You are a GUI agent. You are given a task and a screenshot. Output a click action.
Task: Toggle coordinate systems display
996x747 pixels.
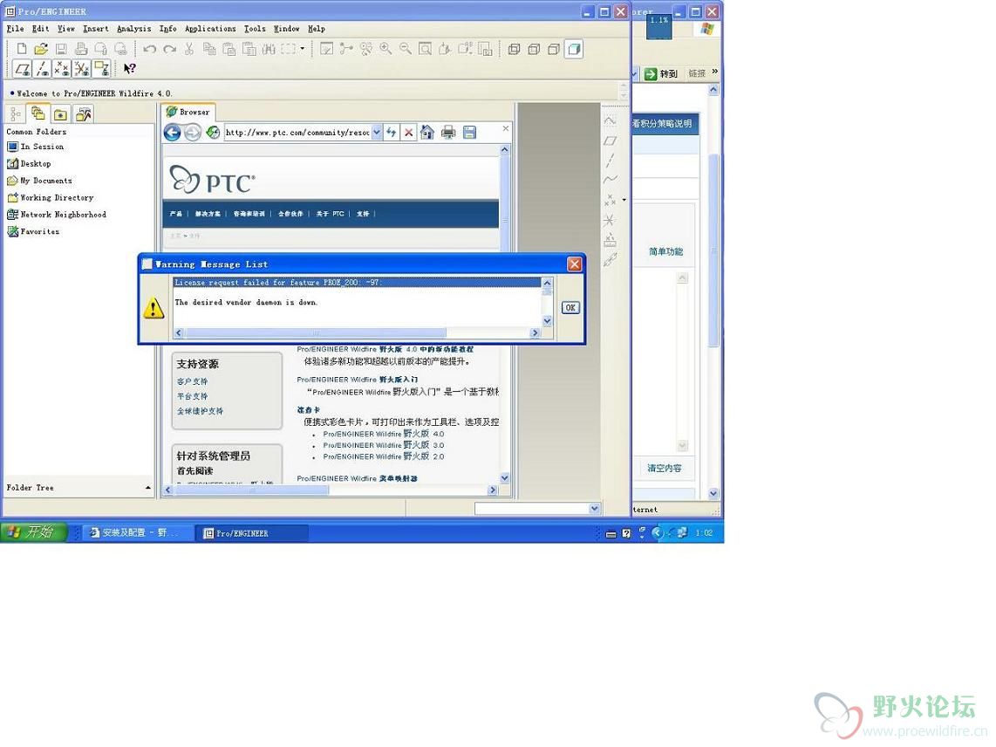coord(81,68)
